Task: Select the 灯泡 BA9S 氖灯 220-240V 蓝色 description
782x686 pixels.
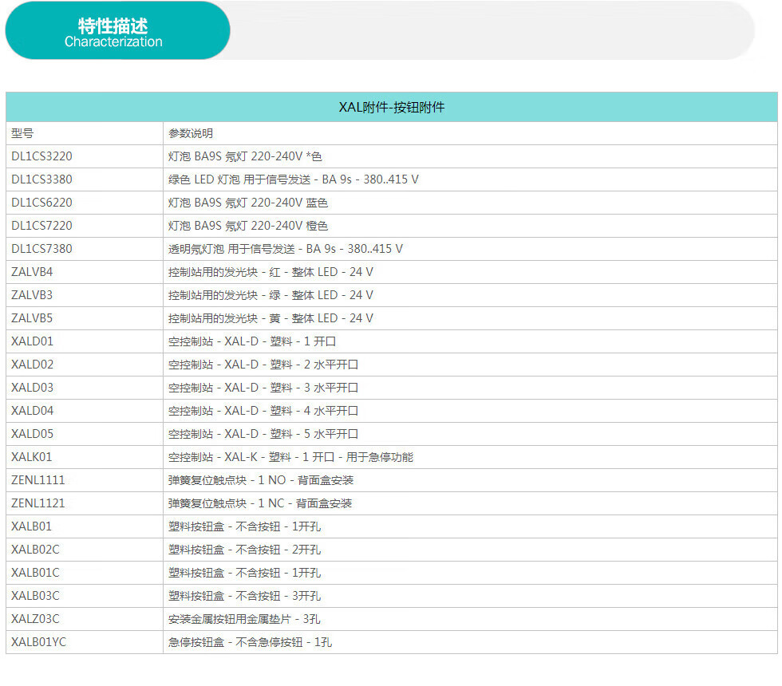Action: click(248, 203)
